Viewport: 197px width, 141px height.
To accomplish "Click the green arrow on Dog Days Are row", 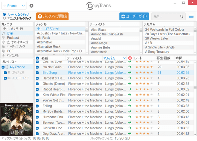I will pyautogui.click(x=130, y=133).
